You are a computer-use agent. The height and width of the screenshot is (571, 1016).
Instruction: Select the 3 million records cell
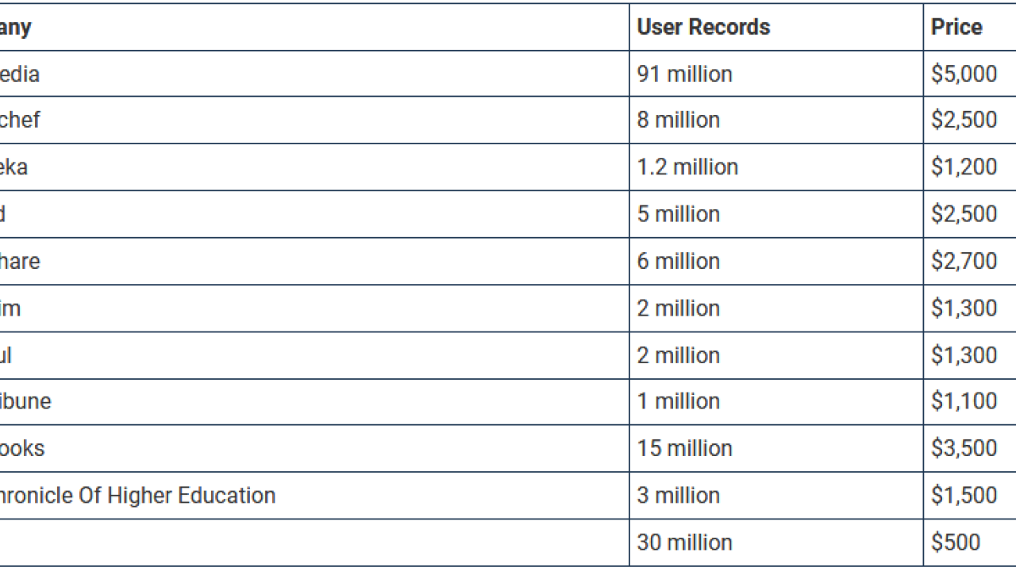pos(678,495)
